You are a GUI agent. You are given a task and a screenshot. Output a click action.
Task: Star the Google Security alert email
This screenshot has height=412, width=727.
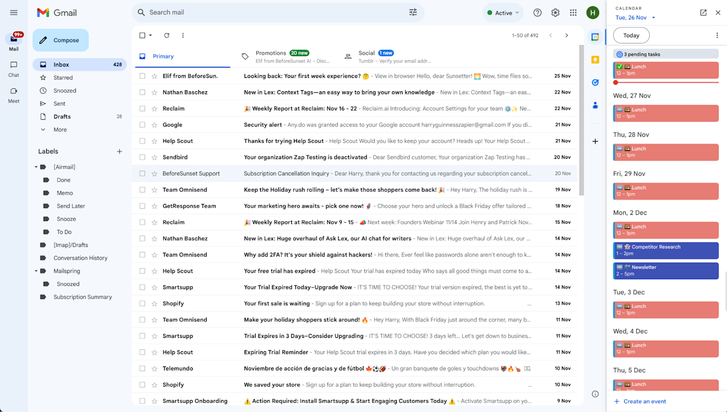click(x=154, y=125)
